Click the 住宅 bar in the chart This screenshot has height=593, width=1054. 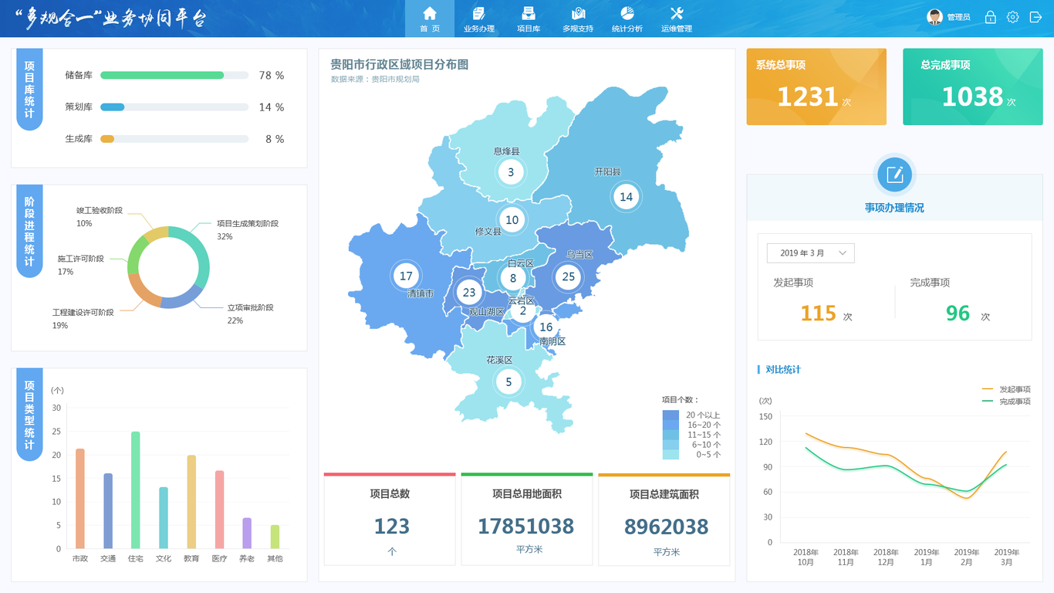pyautogui.click(x=136, y=490)
